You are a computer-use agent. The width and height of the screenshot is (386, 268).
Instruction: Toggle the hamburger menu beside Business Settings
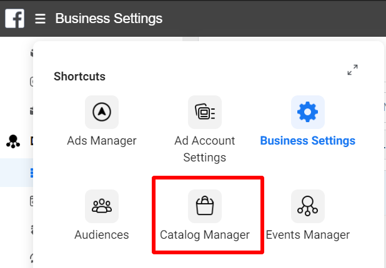coord(40,19)
